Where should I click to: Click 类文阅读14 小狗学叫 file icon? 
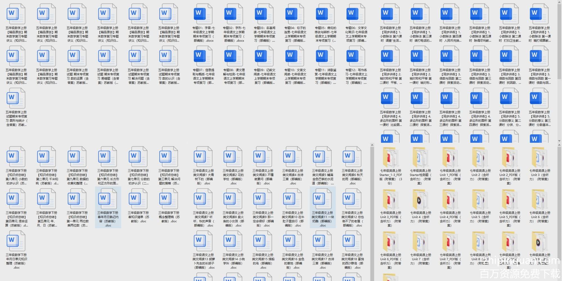[x=233, y=241]
